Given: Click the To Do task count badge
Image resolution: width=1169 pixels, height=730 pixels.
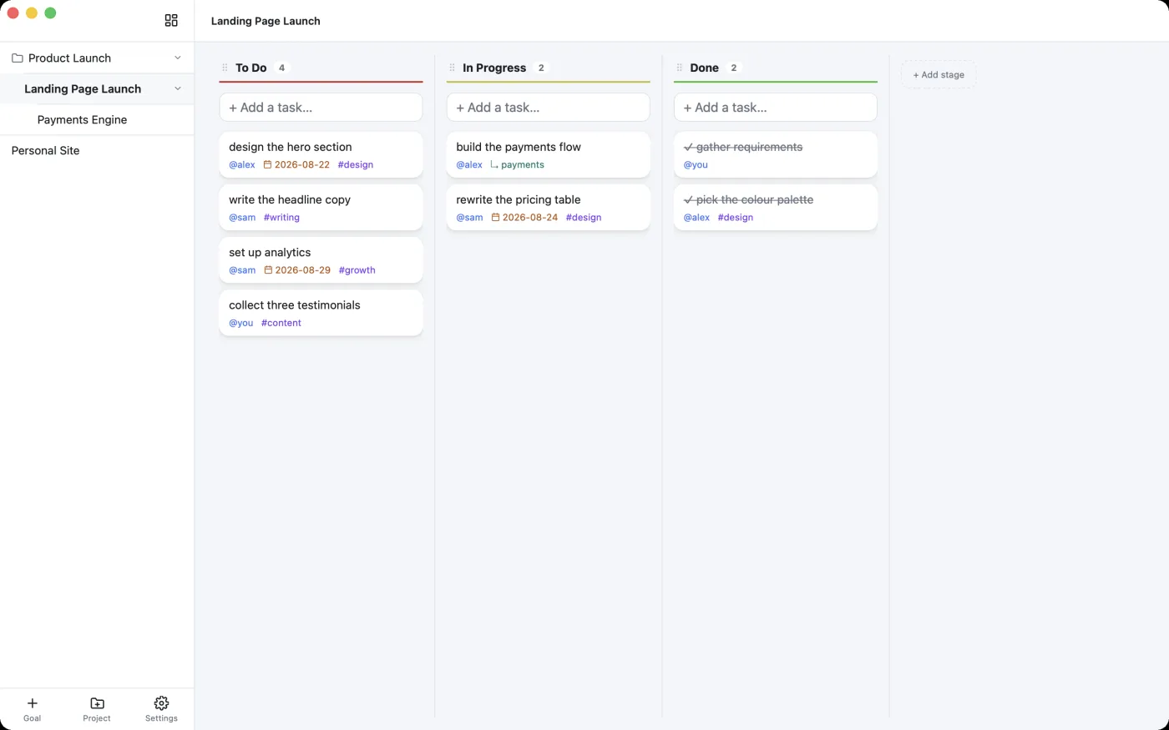Looking at the screenshot, I should (x=281, y=68).
